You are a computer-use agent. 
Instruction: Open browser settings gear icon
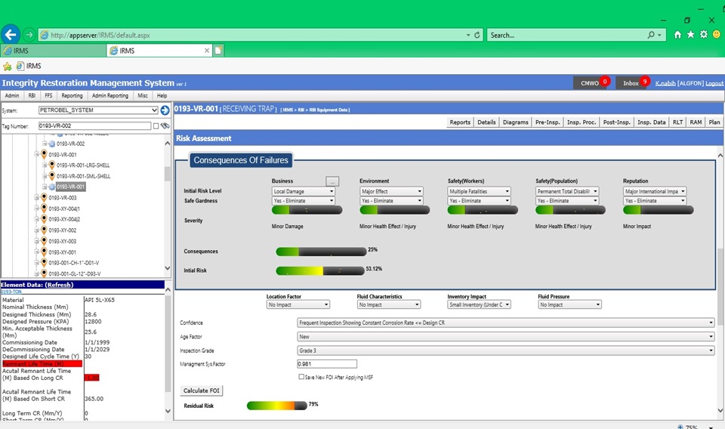[703, 35]
